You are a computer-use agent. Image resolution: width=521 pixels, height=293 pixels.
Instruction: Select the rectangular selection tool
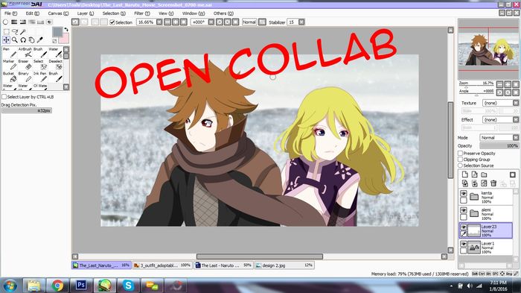point(6,31)
